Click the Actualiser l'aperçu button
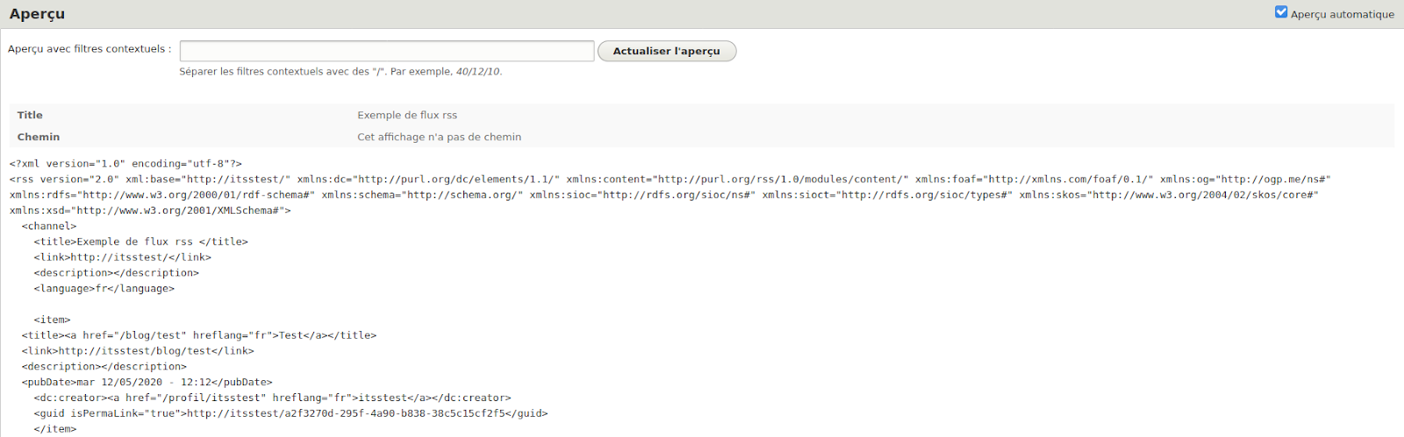Viewport: 1404px width, 437px height. tap(666, 51)
